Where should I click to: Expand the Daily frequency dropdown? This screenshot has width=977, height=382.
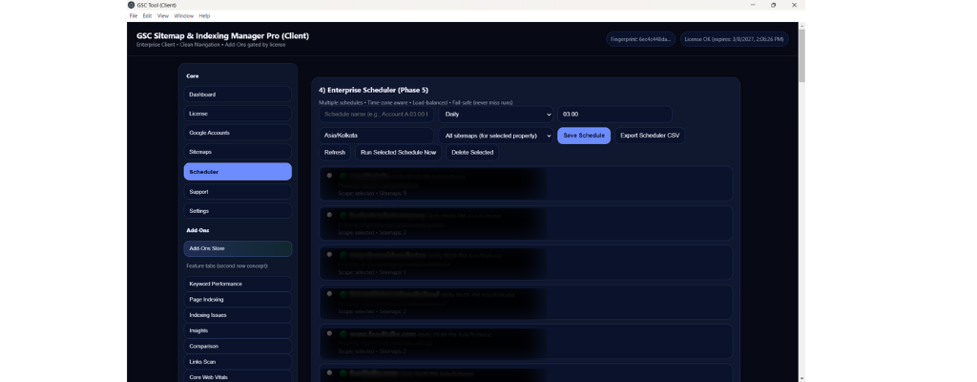[497, 115]
